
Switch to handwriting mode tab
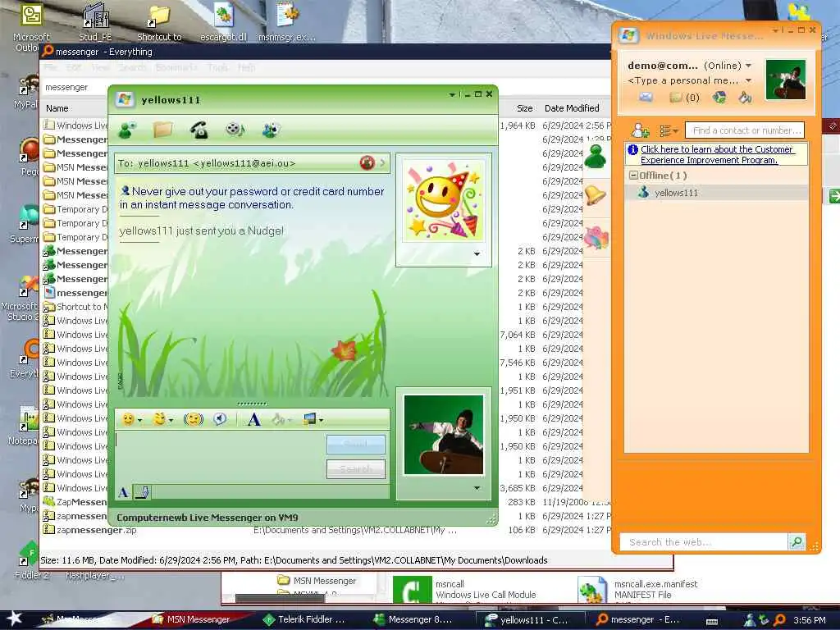(x=142, y=492)
